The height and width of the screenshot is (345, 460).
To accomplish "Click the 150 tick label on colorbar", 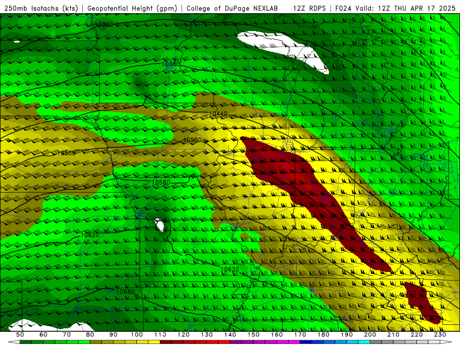I will [254, 335].
